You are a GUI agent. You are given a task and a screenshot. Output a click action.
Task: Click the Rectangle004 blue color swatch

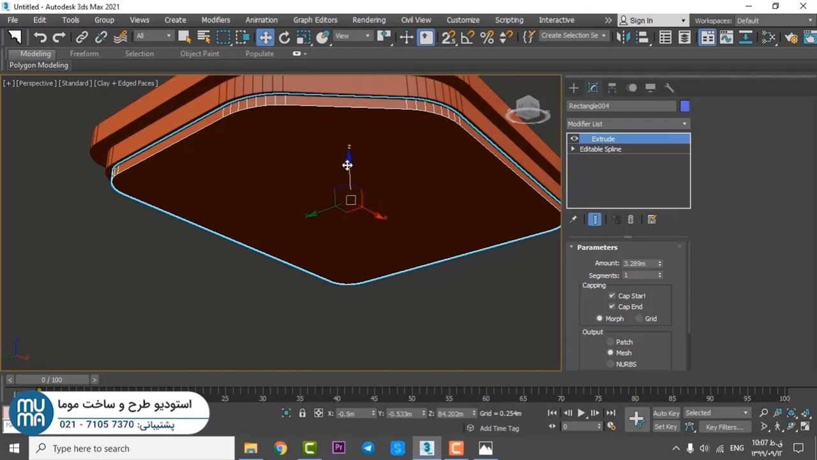click(685, 106)
